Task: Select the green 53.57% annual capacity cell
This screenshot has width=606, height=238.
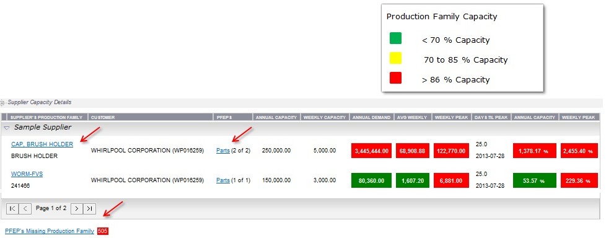Action: tap(535, 180)
